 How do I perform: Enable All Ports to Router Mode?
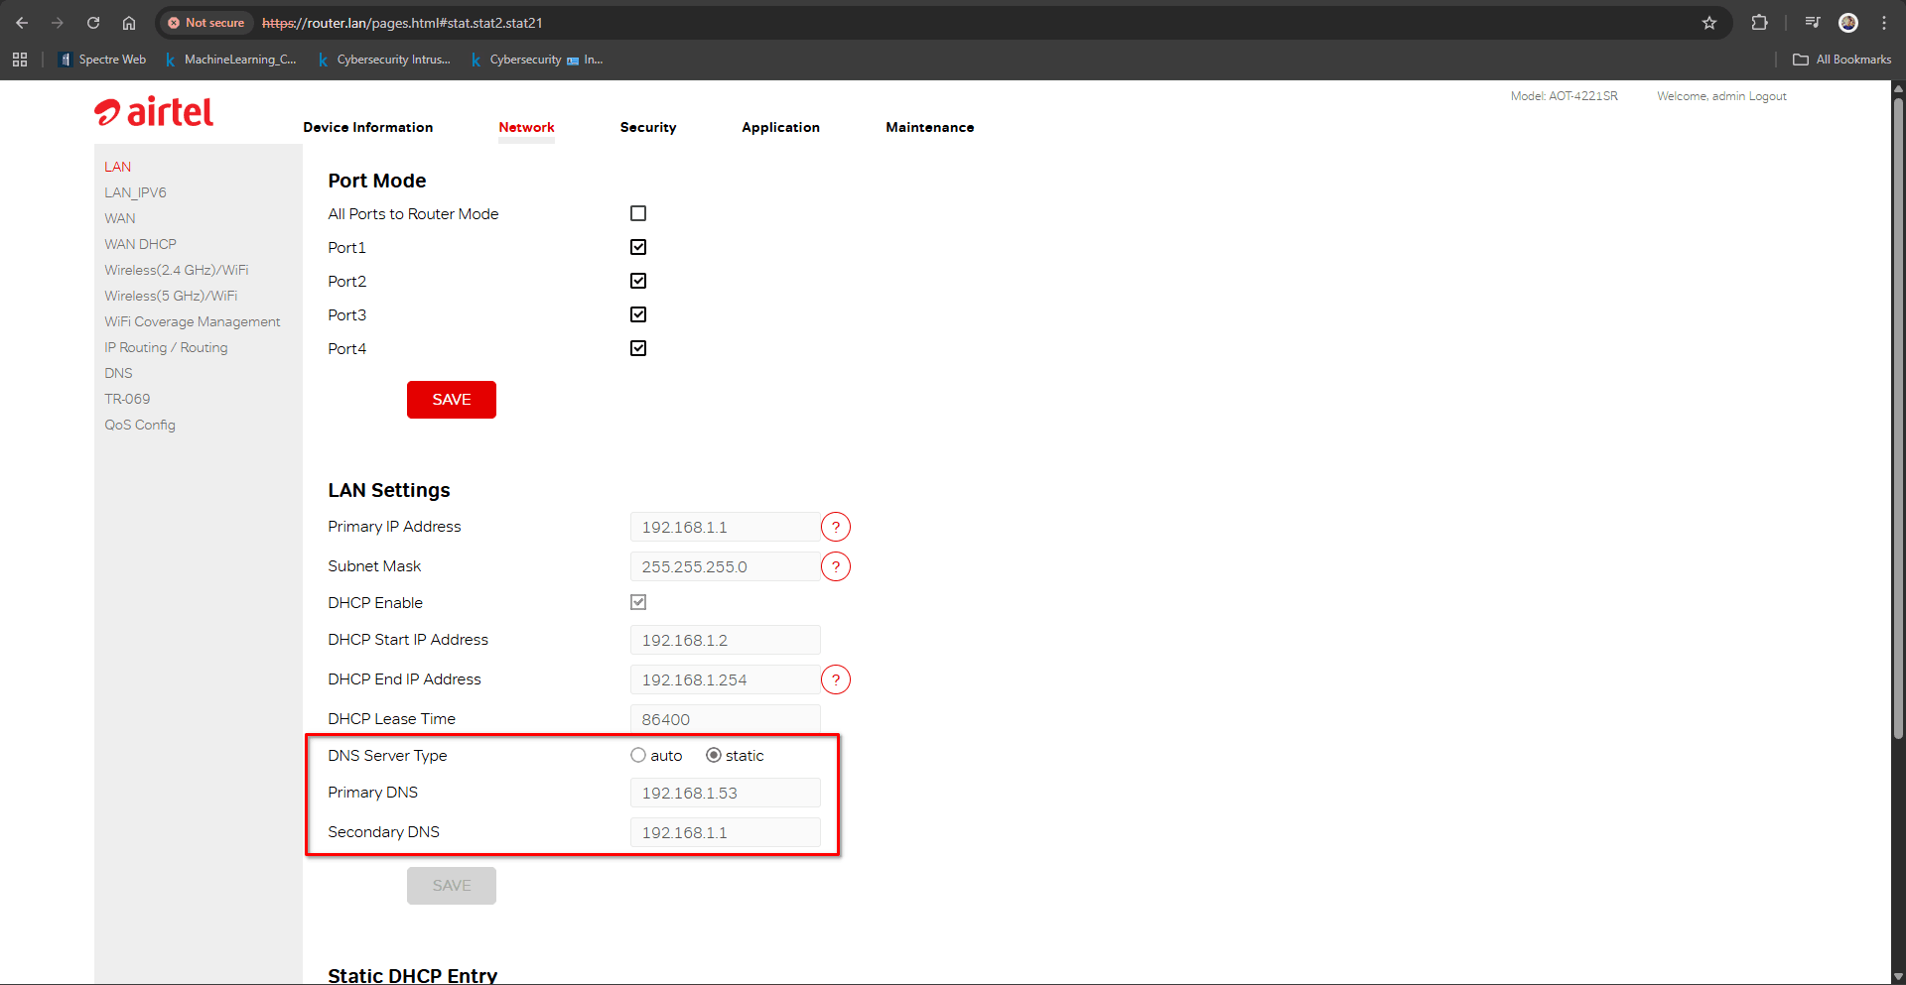click(x=638, y=213)
